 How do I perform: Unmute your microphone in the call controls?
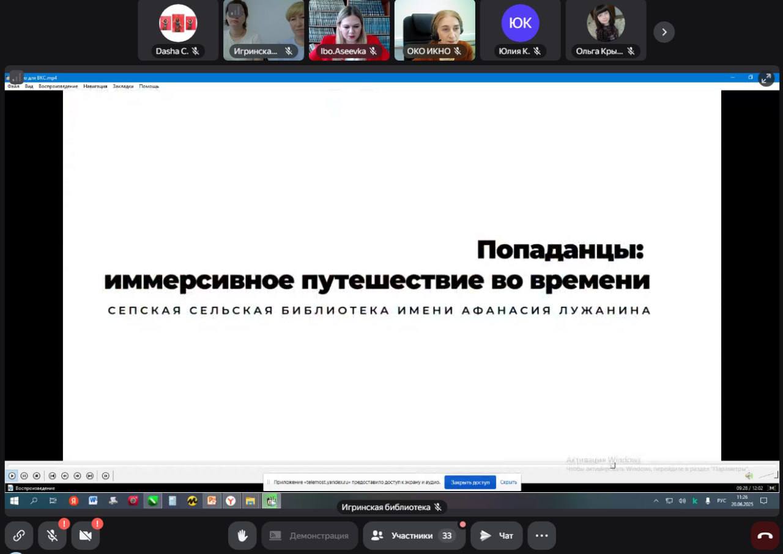point(52,536)
